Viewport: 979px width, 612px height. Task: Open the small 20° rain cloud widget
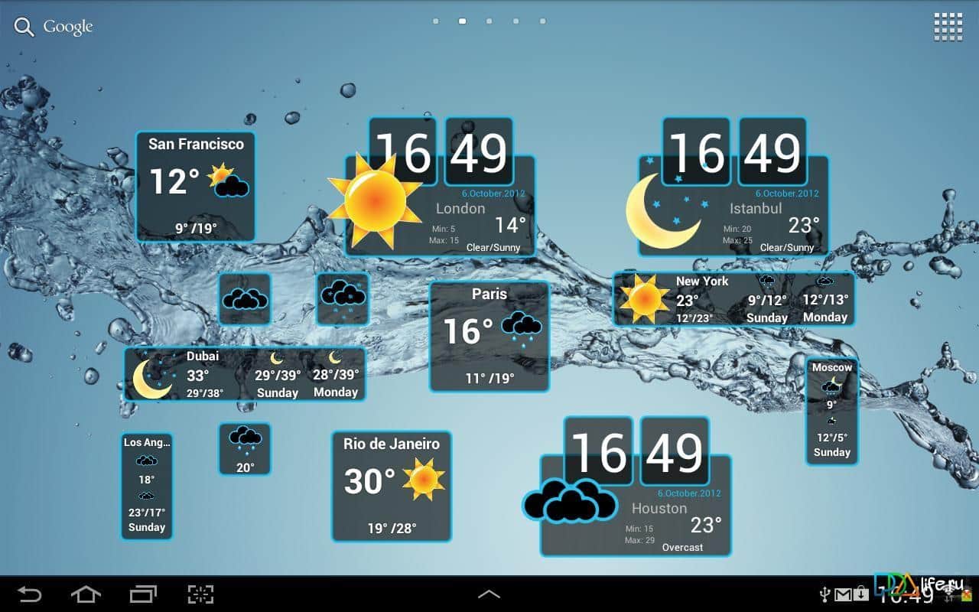tap(245, 449)
